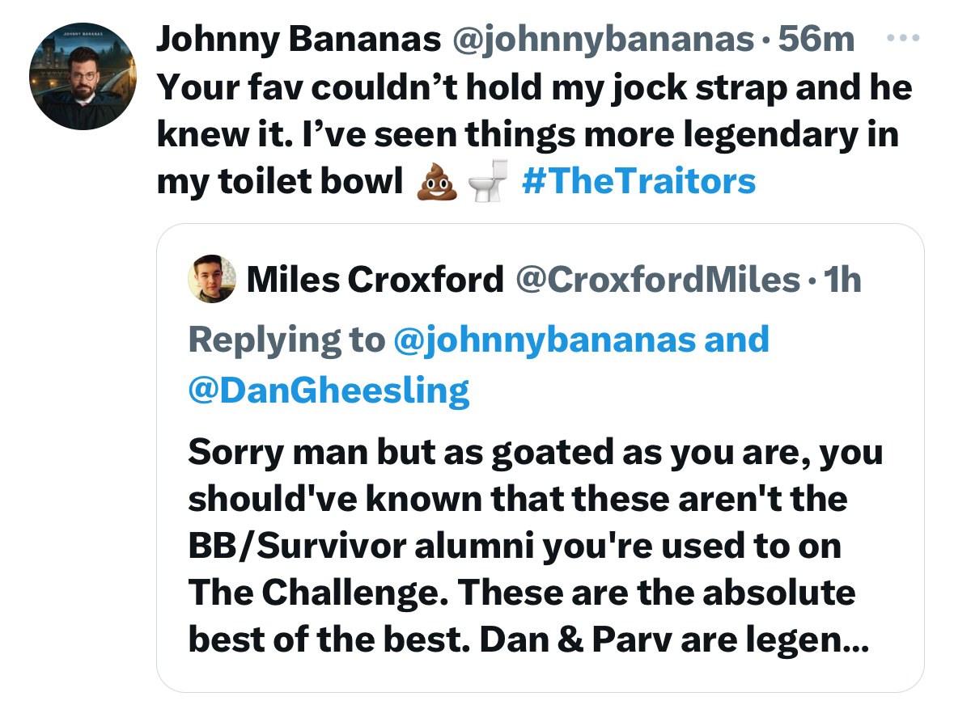Open the @johnnybananas handle beside the name
This screenshot has width=954, height=705.
click(603, 39)
